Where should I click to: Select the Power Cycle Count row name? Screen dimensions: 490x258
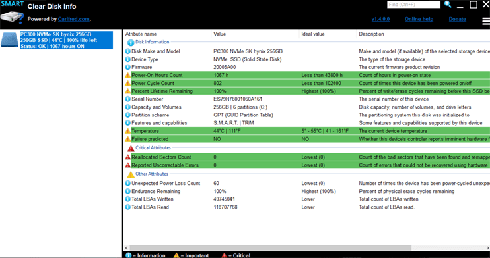coord(153,83)
